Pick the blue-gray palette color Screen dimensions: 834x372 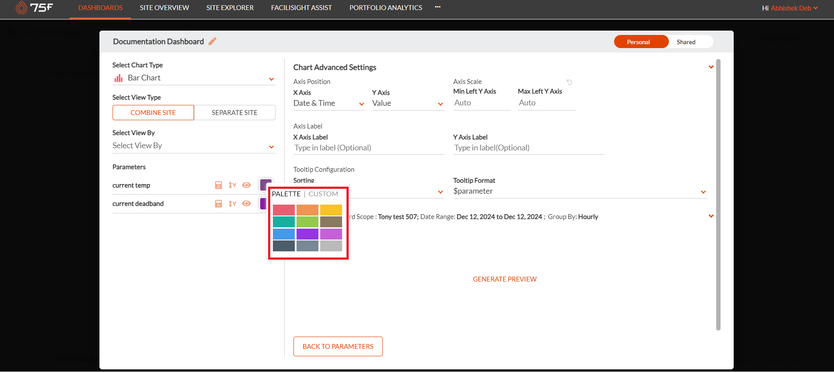tap(307, 246)
